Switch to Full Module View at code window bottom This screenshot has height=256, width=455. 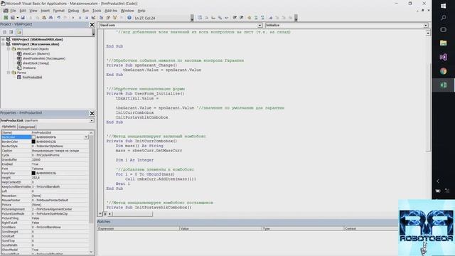[x=105, y=214]
